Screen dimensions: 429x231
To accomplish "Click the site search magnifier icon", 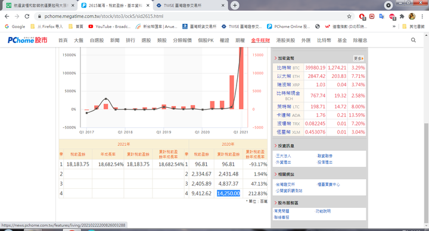I will 414,40.
